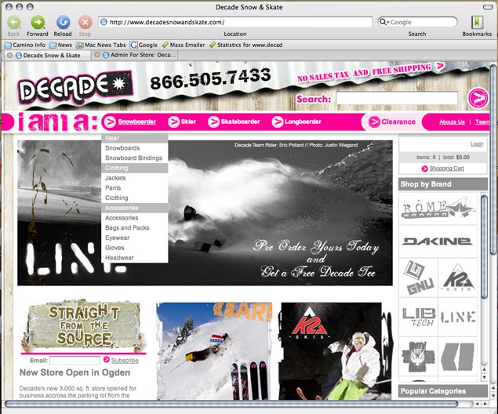Click the Decade logo
This screenshot has width=498, height=414.
(75, 86)
